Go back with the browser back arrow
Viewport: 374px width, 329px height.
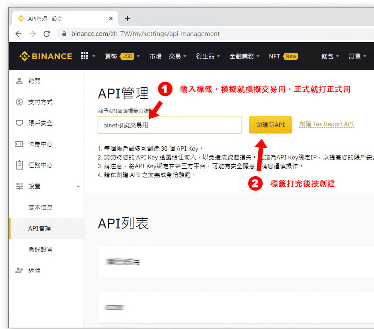point(18,34)
